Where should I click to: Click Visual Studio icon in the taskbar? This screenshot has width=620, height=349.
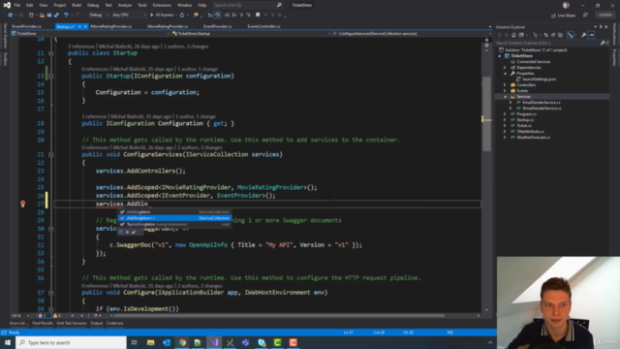(x=214, y=342)
